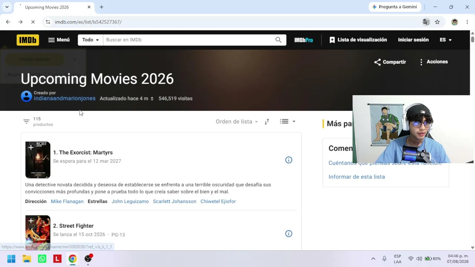
Task: Select the Upcoming Movies 2026 browser tab
Action: pos(54,7)
